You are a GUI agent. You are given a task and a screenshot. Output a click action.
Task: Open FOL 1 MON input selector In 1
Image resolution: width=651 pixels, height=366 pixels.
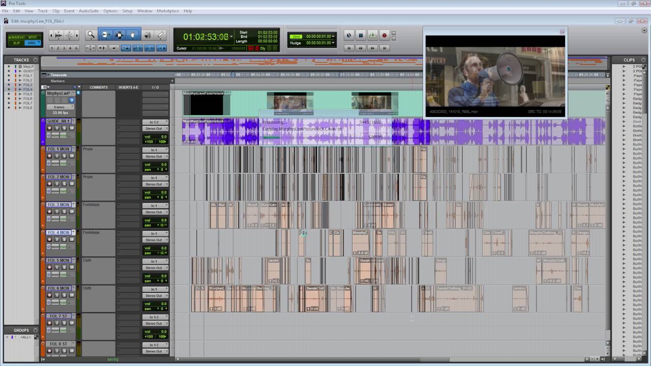155,150
